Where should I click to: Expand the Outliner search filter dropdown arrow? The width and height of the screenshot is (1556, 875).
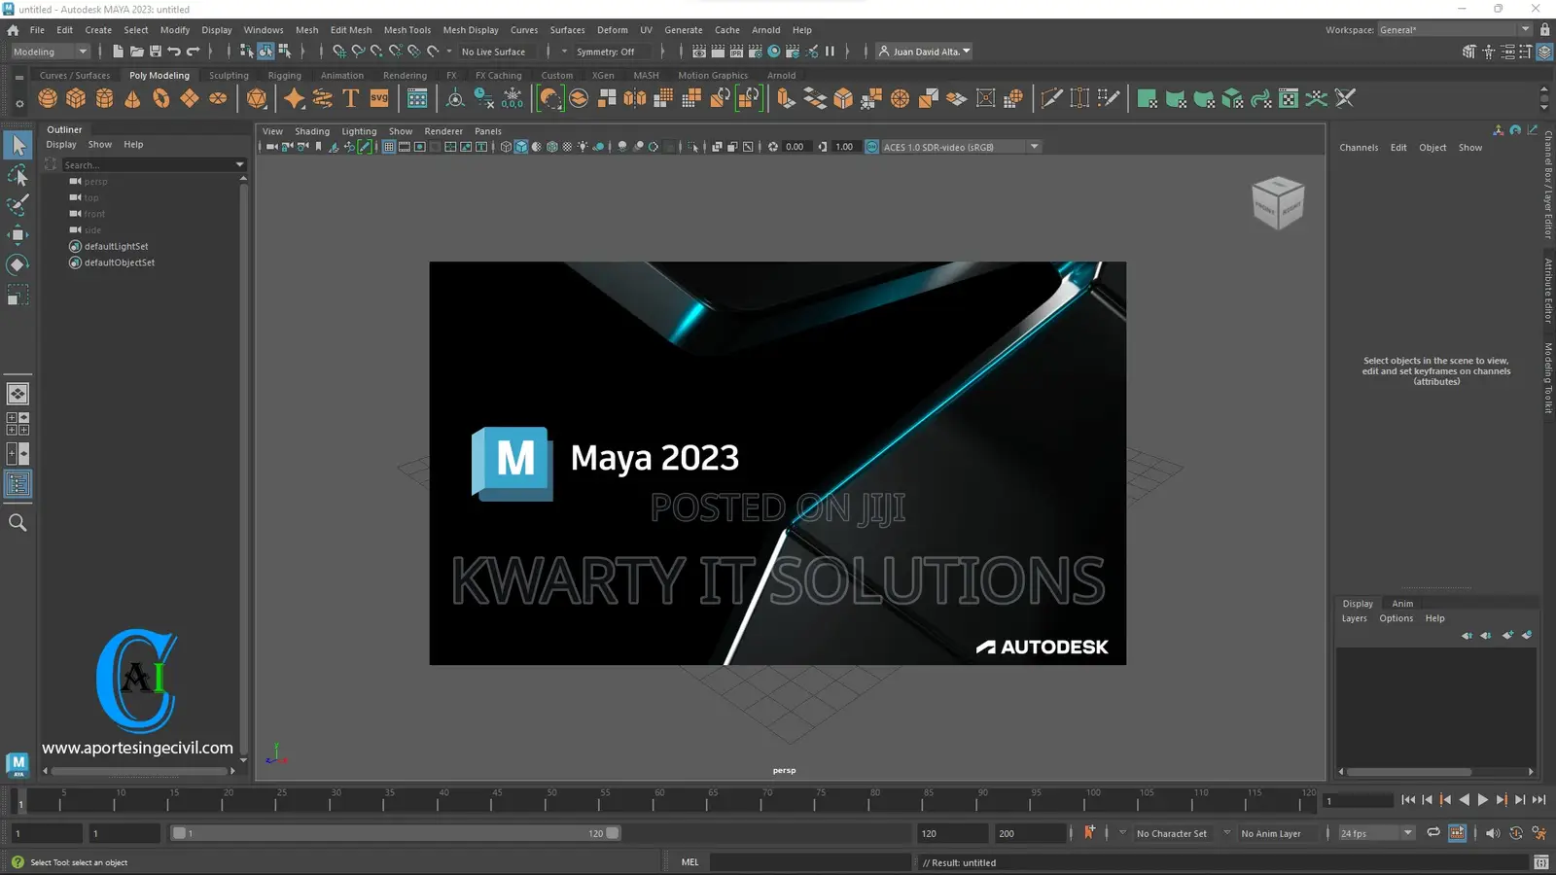coord(240,165)
